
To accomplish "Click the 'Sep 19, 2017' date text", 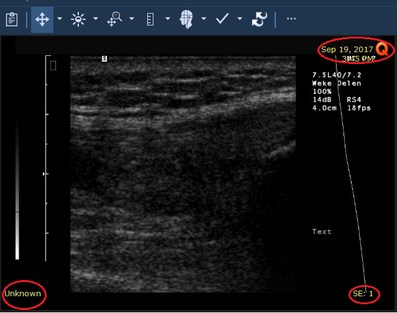I will [x=347, y=49].
